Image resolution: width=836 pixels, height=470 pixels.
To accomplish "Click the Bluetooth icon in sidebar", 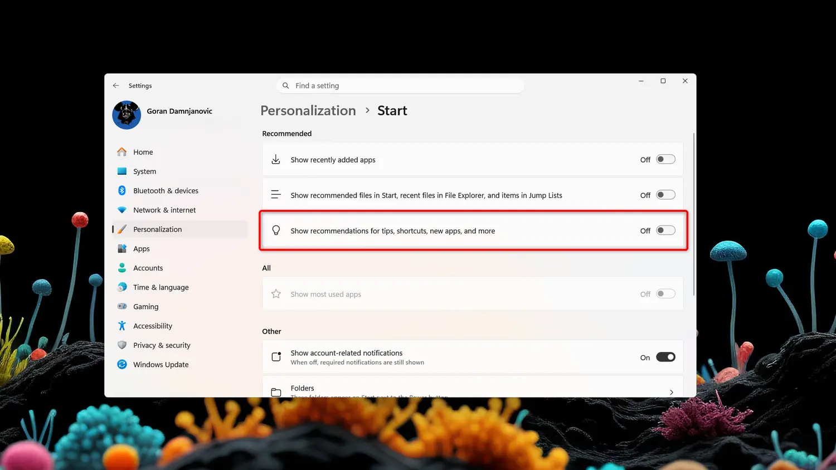I will pos(122,190).
